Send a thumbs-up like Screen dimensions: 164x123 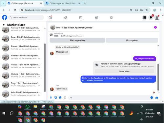pyautogui.click(x=157, y=97)
